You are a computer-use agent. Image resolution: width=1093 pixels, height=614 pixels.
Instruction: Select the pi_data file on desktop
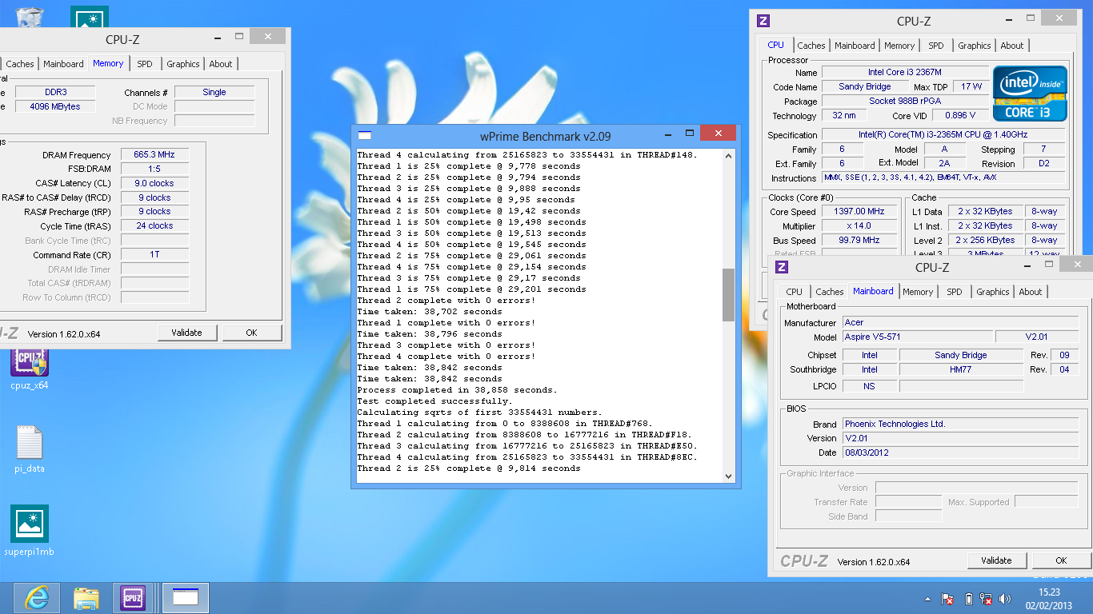click(x=30, y=449)
